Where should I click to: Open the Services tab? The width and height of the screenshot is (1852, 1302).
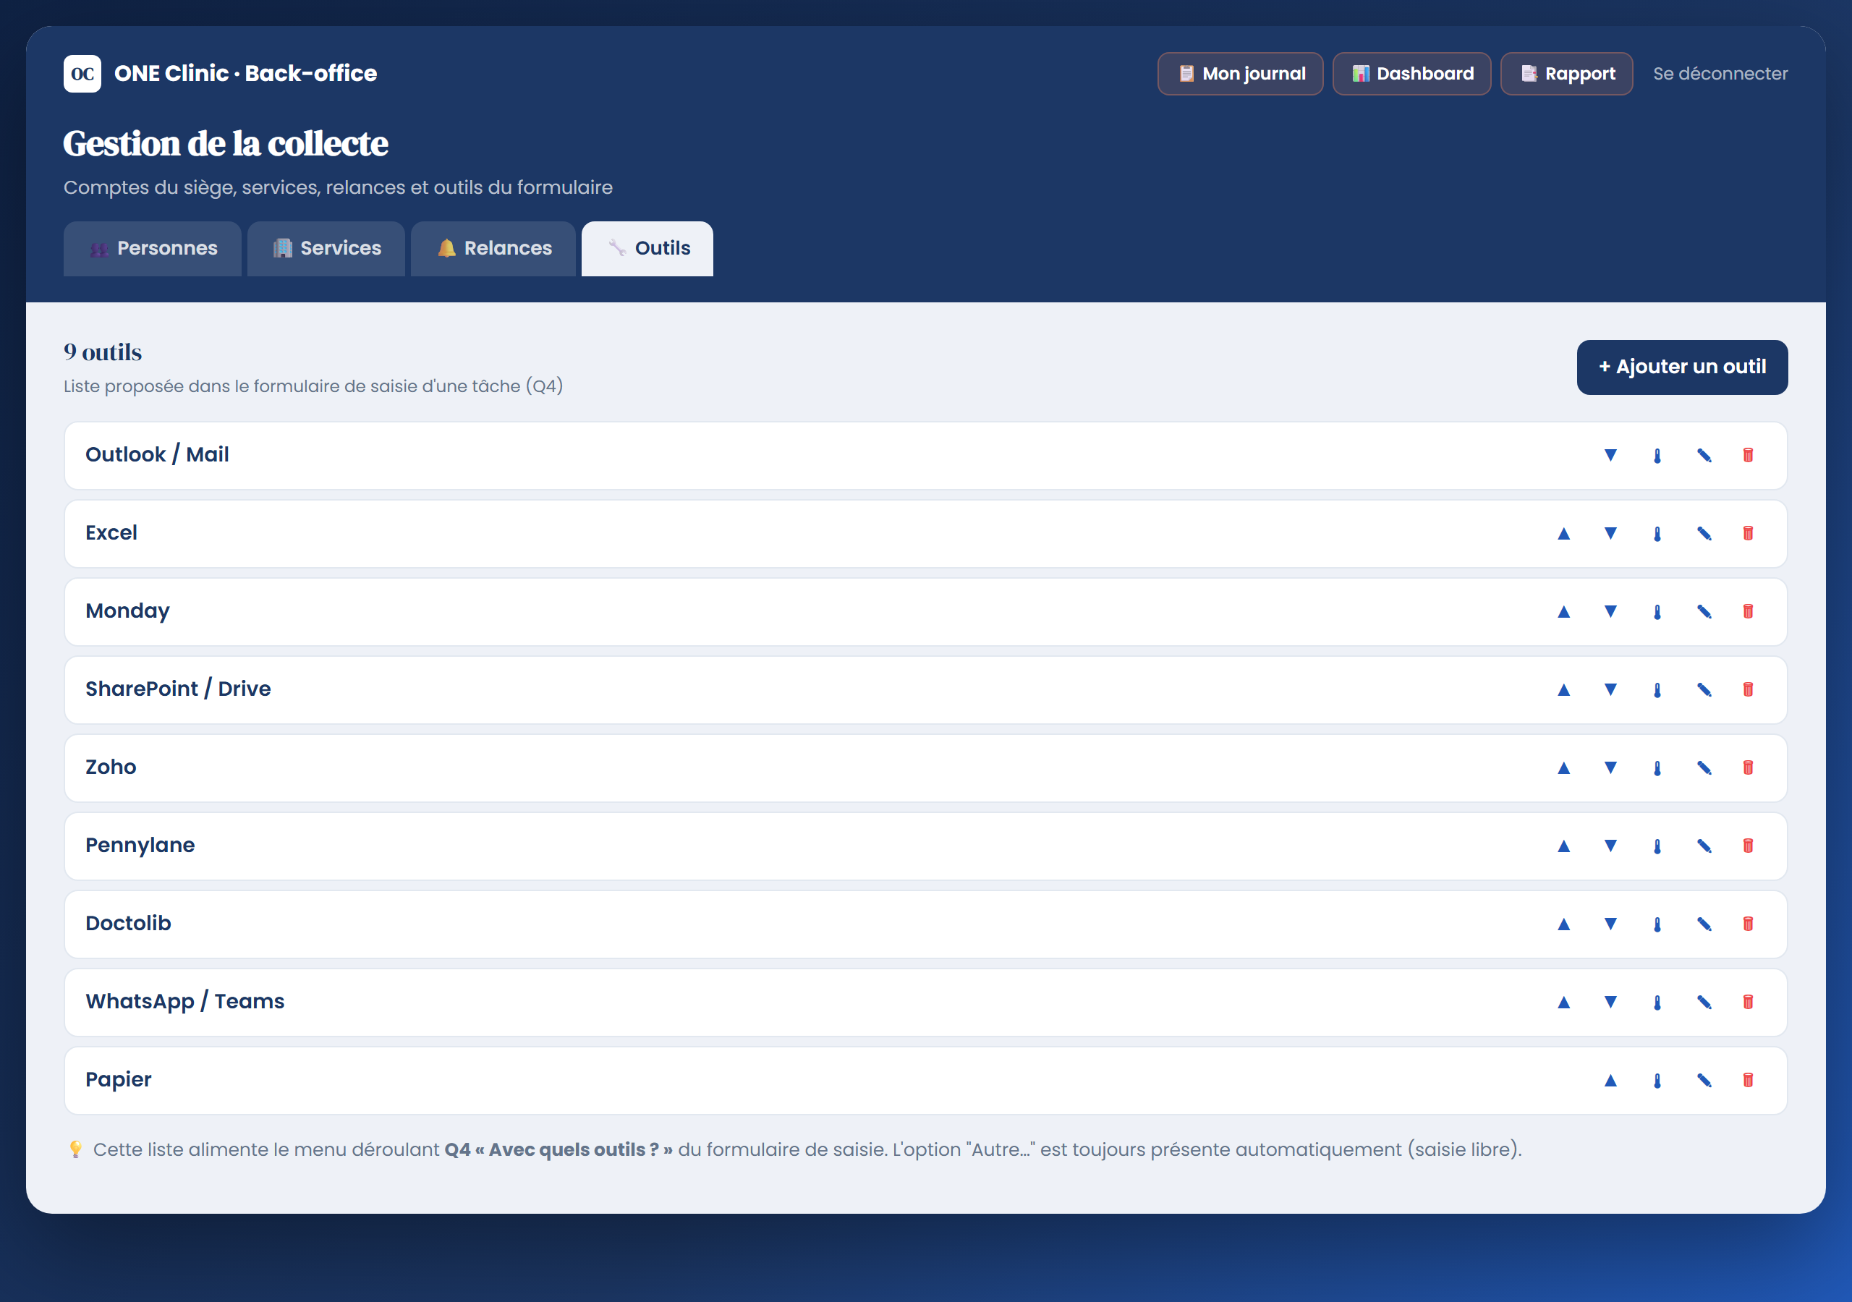point(326,248)
